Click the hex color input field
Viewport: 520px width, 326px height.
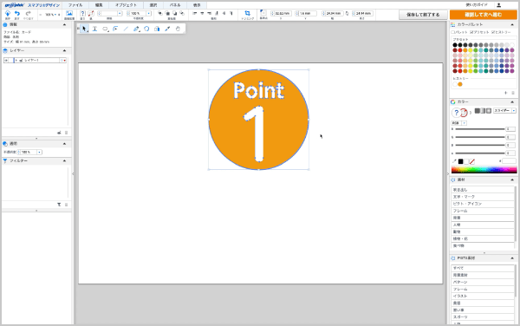pos(509,161)
